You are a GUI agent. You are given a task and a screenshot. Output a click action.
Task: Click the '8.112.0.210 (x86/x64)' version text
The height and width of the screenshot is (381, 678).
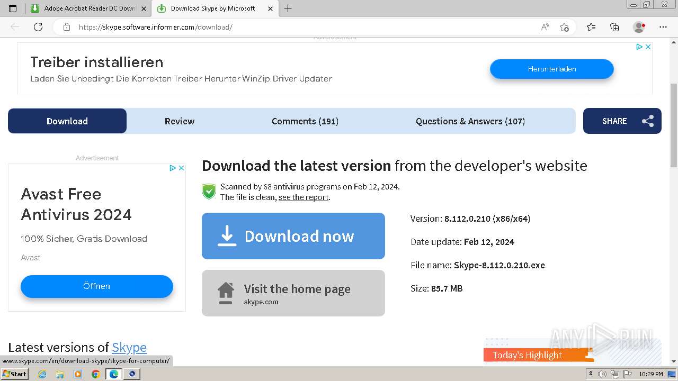coord(487,219)
